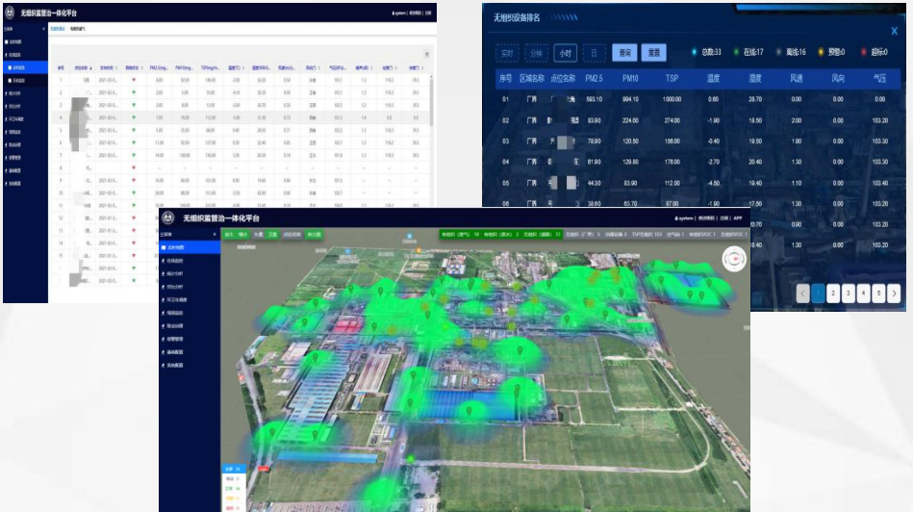
Task: Close the 无组织设备排名 panel with X
Action: [894, 32]
